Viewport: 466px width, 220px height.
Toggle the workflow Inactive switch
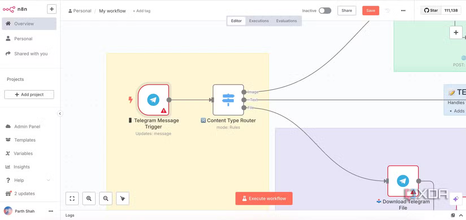click(x=325, y=11)
